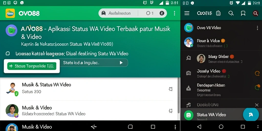Click options icon on Musik & Video row
262x131 pixels.
point(170,111)
